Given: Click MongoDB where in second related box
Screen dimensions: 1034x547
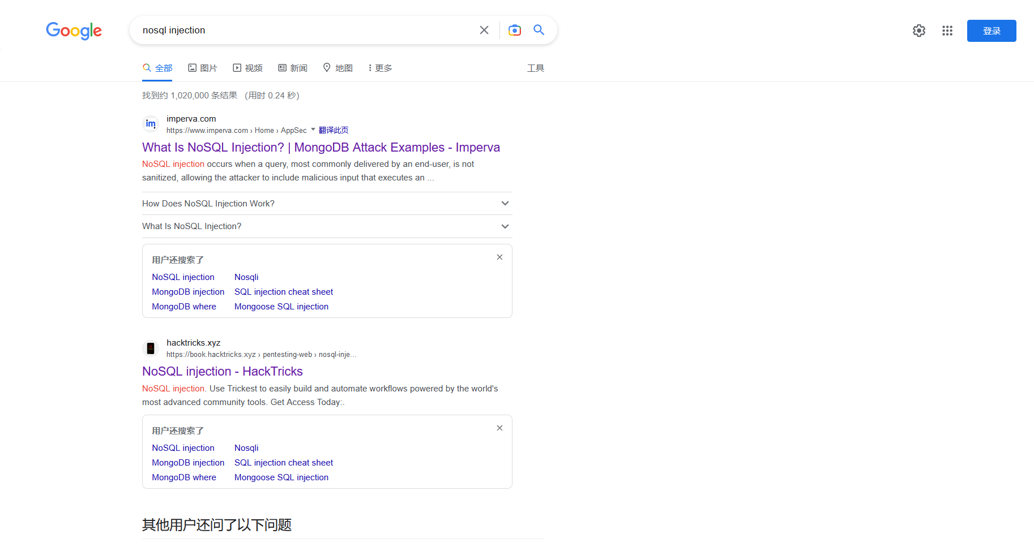Looking at the screenshot, I should tap(184, 477).
